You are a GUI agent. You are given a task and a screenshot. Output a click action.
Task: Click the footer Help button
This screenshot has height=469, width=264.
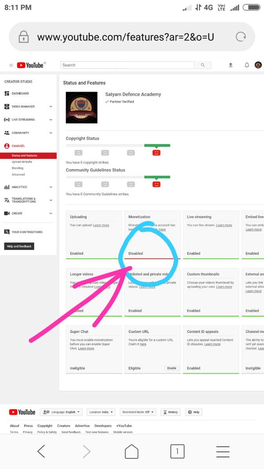194,412
